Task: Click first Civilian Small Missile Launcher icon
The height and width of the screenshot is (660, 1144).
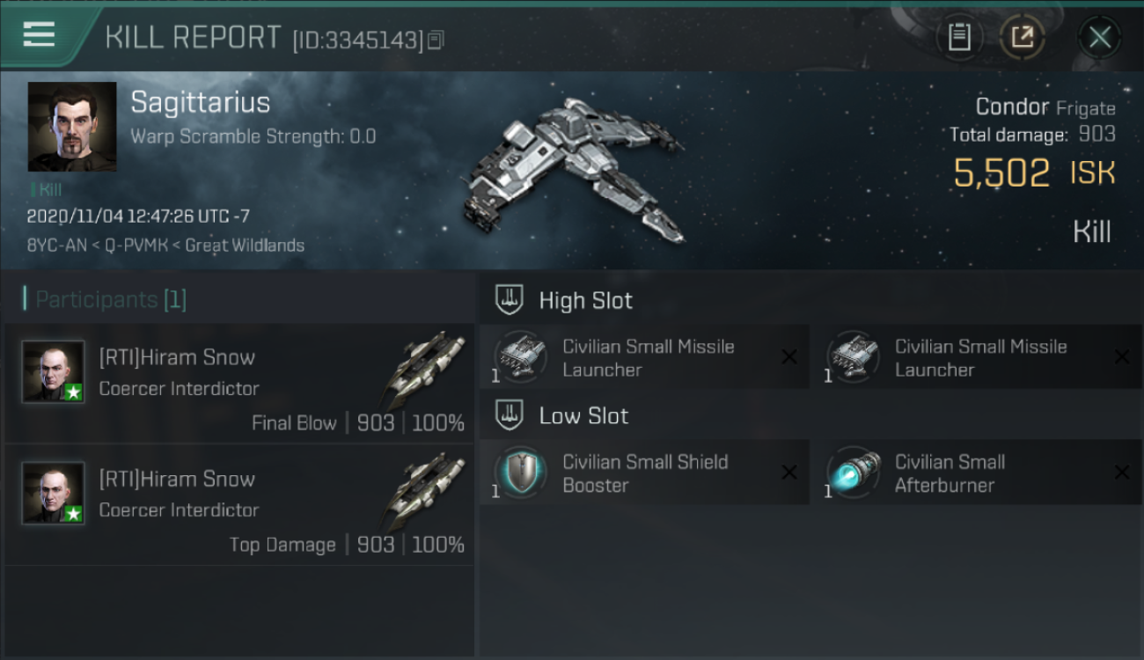Action: tap(520, 357)
